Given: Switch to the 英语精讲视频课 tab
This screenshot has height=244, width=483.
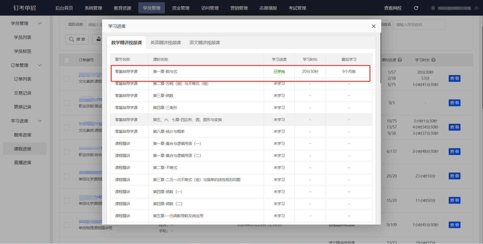Looking at the screenshot, I should click(x=165, y=43).
